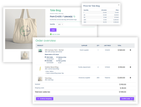Select quantity 20 row in price list
This screenshot has height=107, width=141.
[x=101, y=15]
